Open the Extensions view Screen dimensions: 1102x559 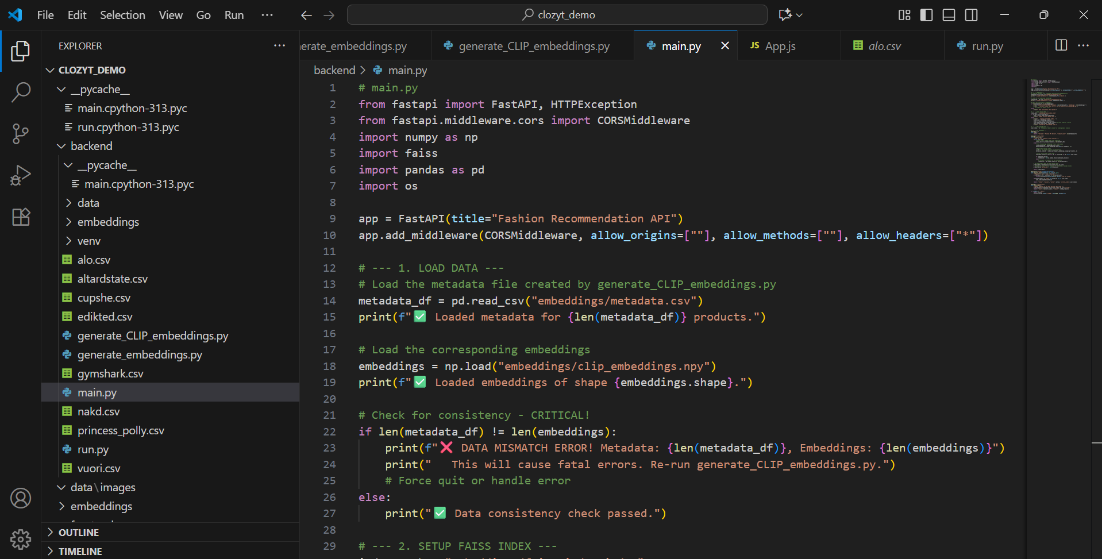(21, 217)
